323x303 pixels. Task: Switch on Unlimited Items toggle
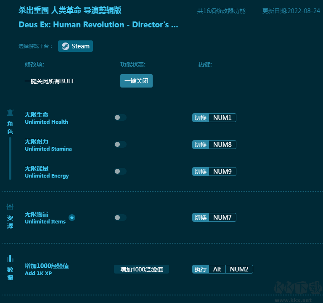click(x=120, y=218)
